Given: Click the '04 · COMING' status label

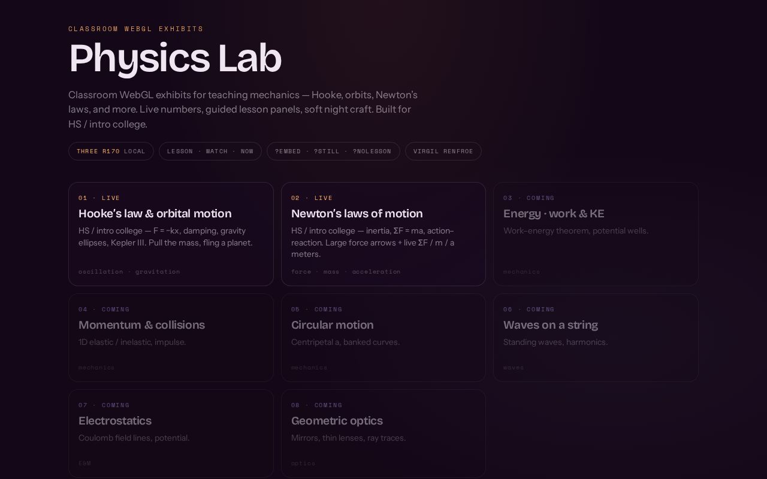Looking at the screenshot, I should pos(104,310).
